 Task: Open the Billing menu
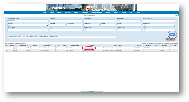pyautogui.click(x=76, y=12)
